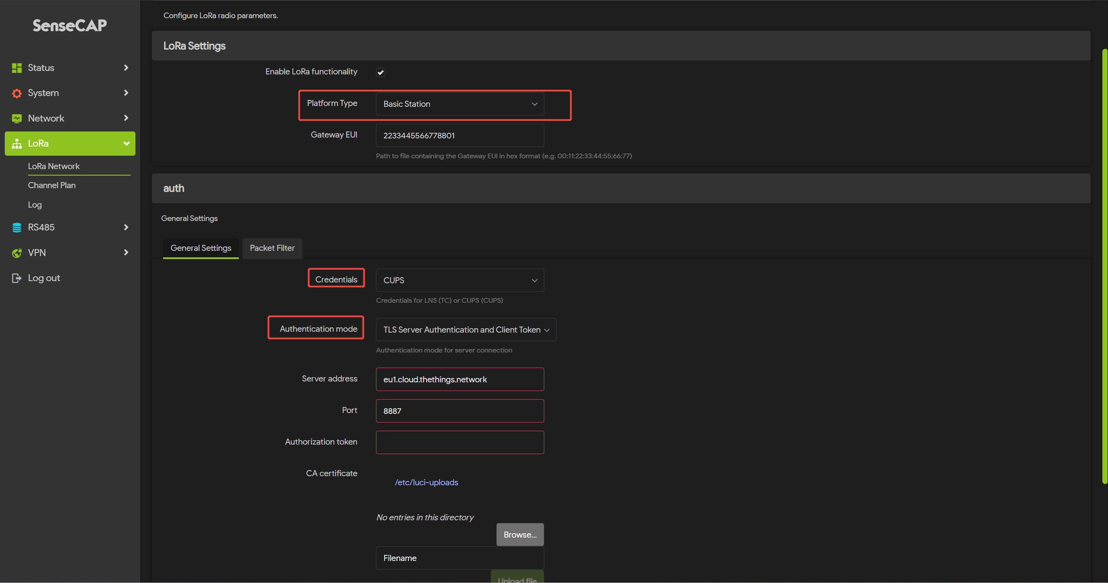Open the Platform Type dropdown
The width and height of the screenshot is (1108, 583).
(x=459, y=104)
